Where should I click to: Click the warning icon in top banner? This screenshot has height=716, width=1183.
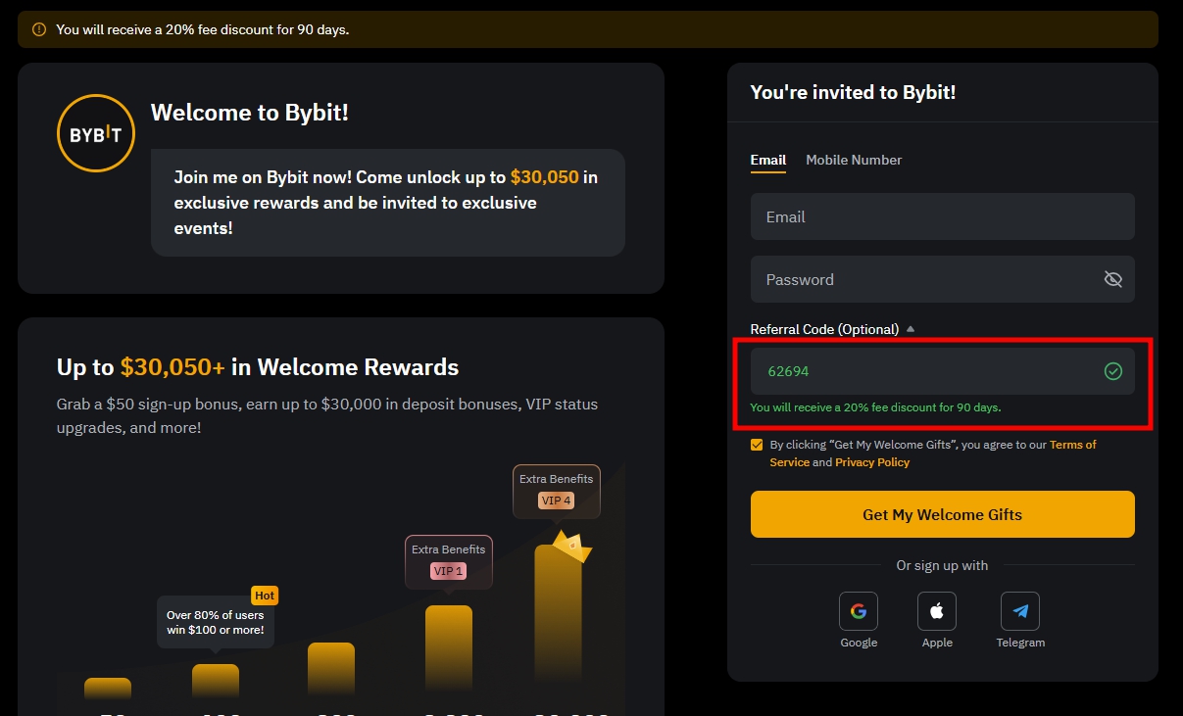(39, 29)
